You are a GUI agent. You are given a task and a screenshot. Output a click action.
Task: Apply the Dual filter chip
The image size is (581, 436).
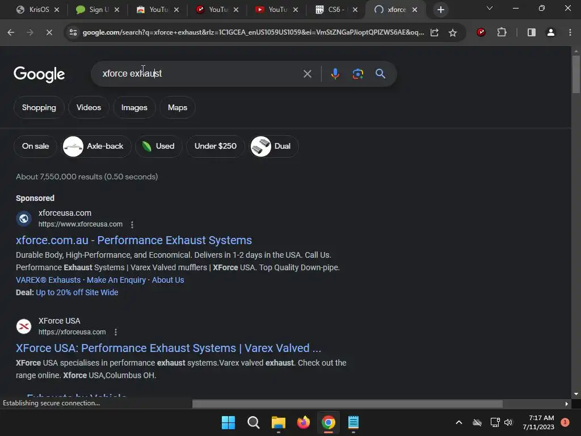tap(273, 146)
